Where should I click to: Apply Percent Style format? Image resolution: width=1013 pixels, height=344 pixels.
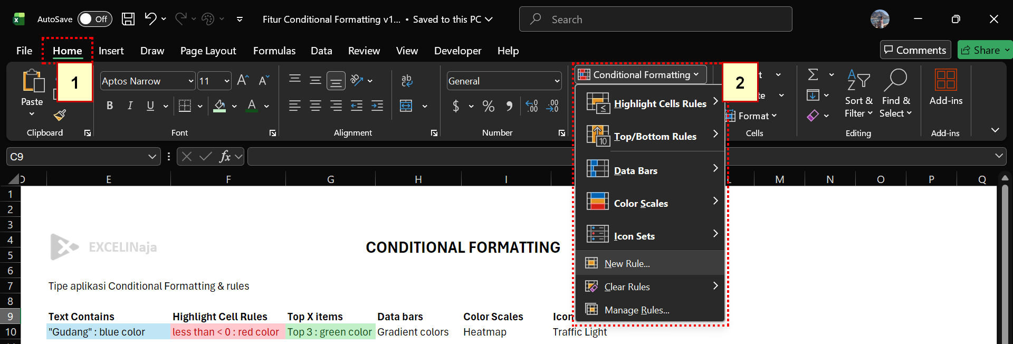point(489,106)
